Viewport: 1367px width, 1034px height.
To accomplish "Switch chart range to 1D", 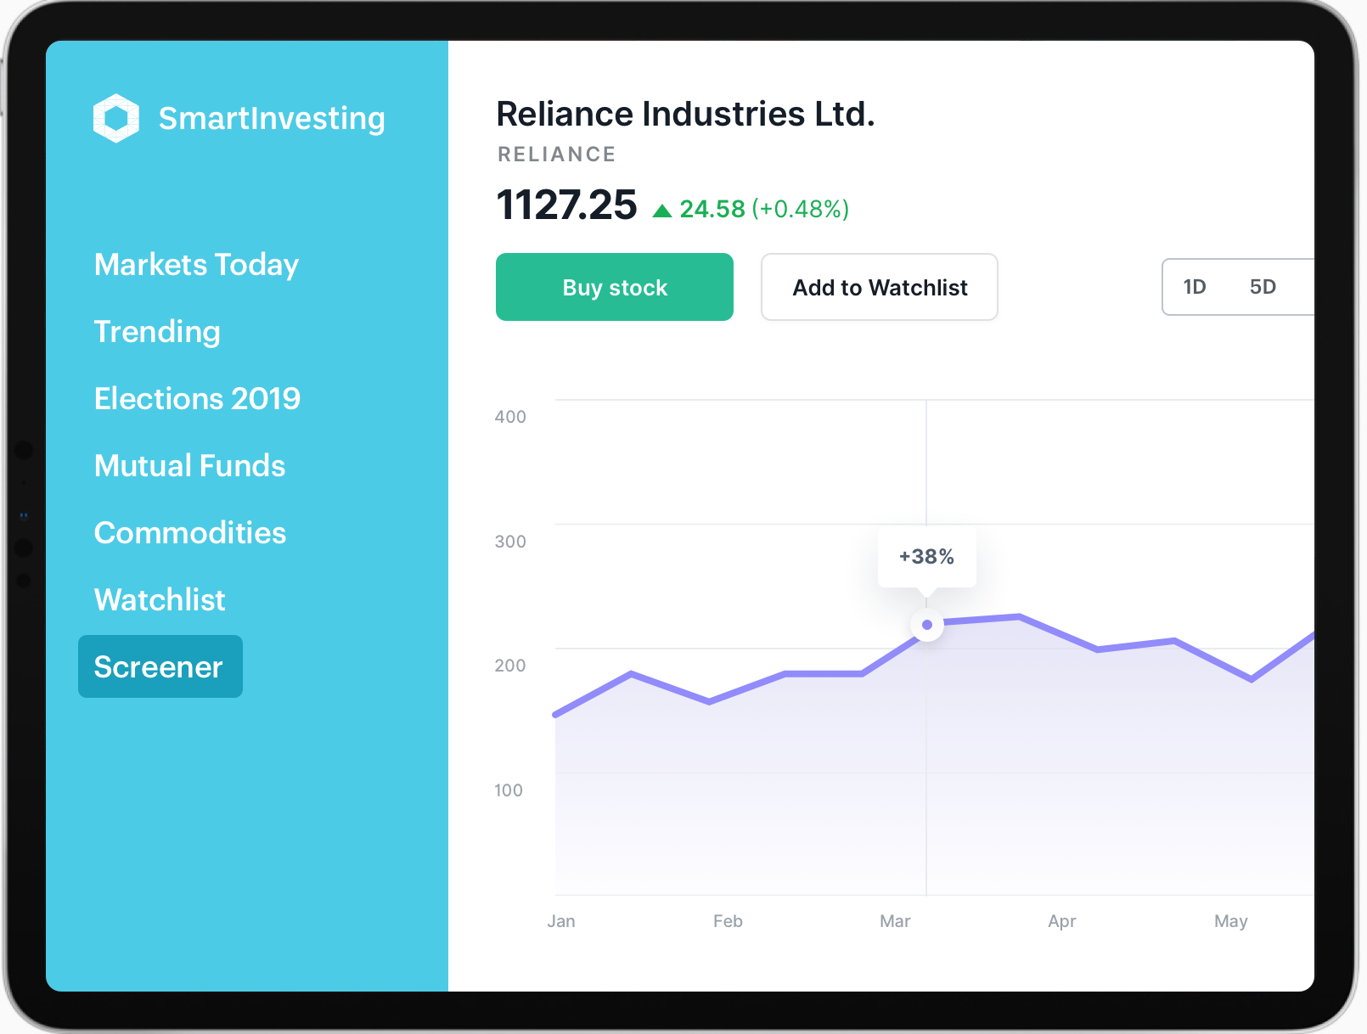I will pyautogui.click(x=1195, y=287).
